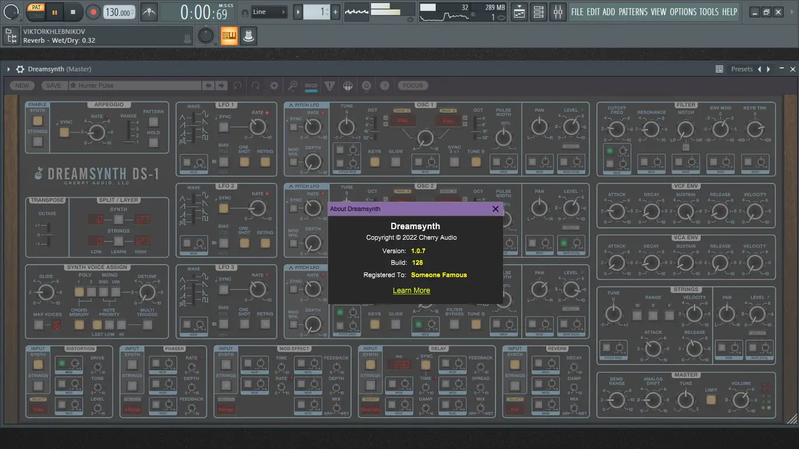Click the browser tree icon in hint bar
Image resolution: width=799 pixels, height=449 pixels.
tap(11, 36)
